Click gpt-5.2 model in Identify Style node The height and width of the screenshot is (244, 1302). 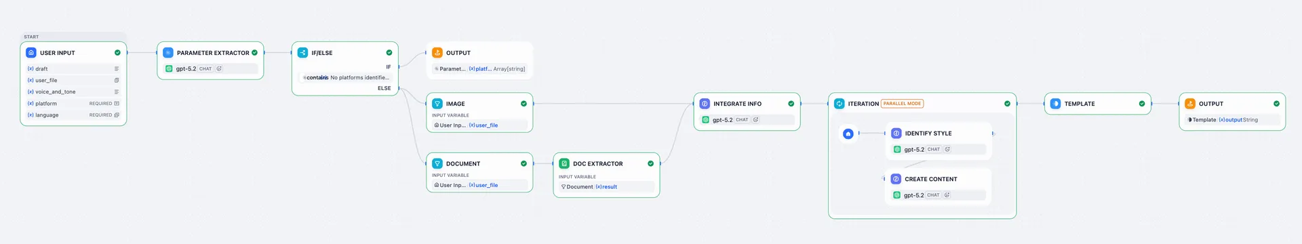[914, 150]
